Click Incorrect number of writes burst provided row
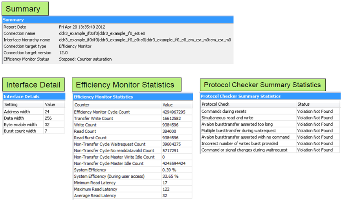The height and width of the screenshot is (200, 343). (x=270, y=144)
